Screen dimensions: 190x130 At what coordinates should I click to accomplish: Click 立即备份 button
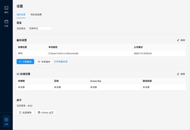tap(25, 62)
